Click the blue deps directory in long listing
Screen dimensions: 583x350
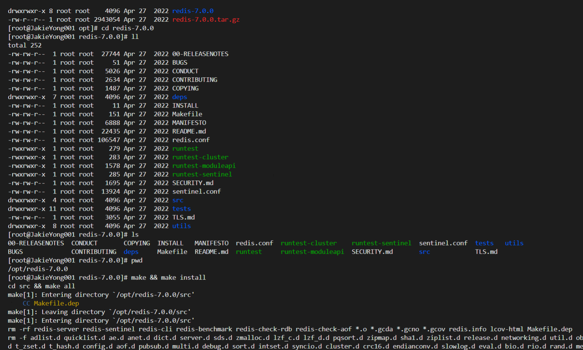point(179,97)
